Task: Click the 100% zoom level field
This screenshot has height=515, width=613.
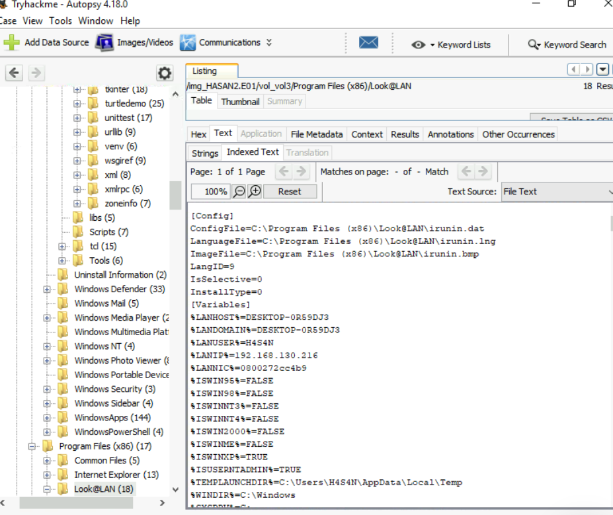Action: [x=210, y=192]
